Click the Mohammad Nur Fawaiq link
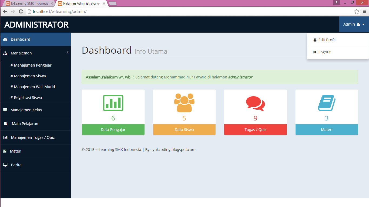369x207 pixels. click(185, 77)
